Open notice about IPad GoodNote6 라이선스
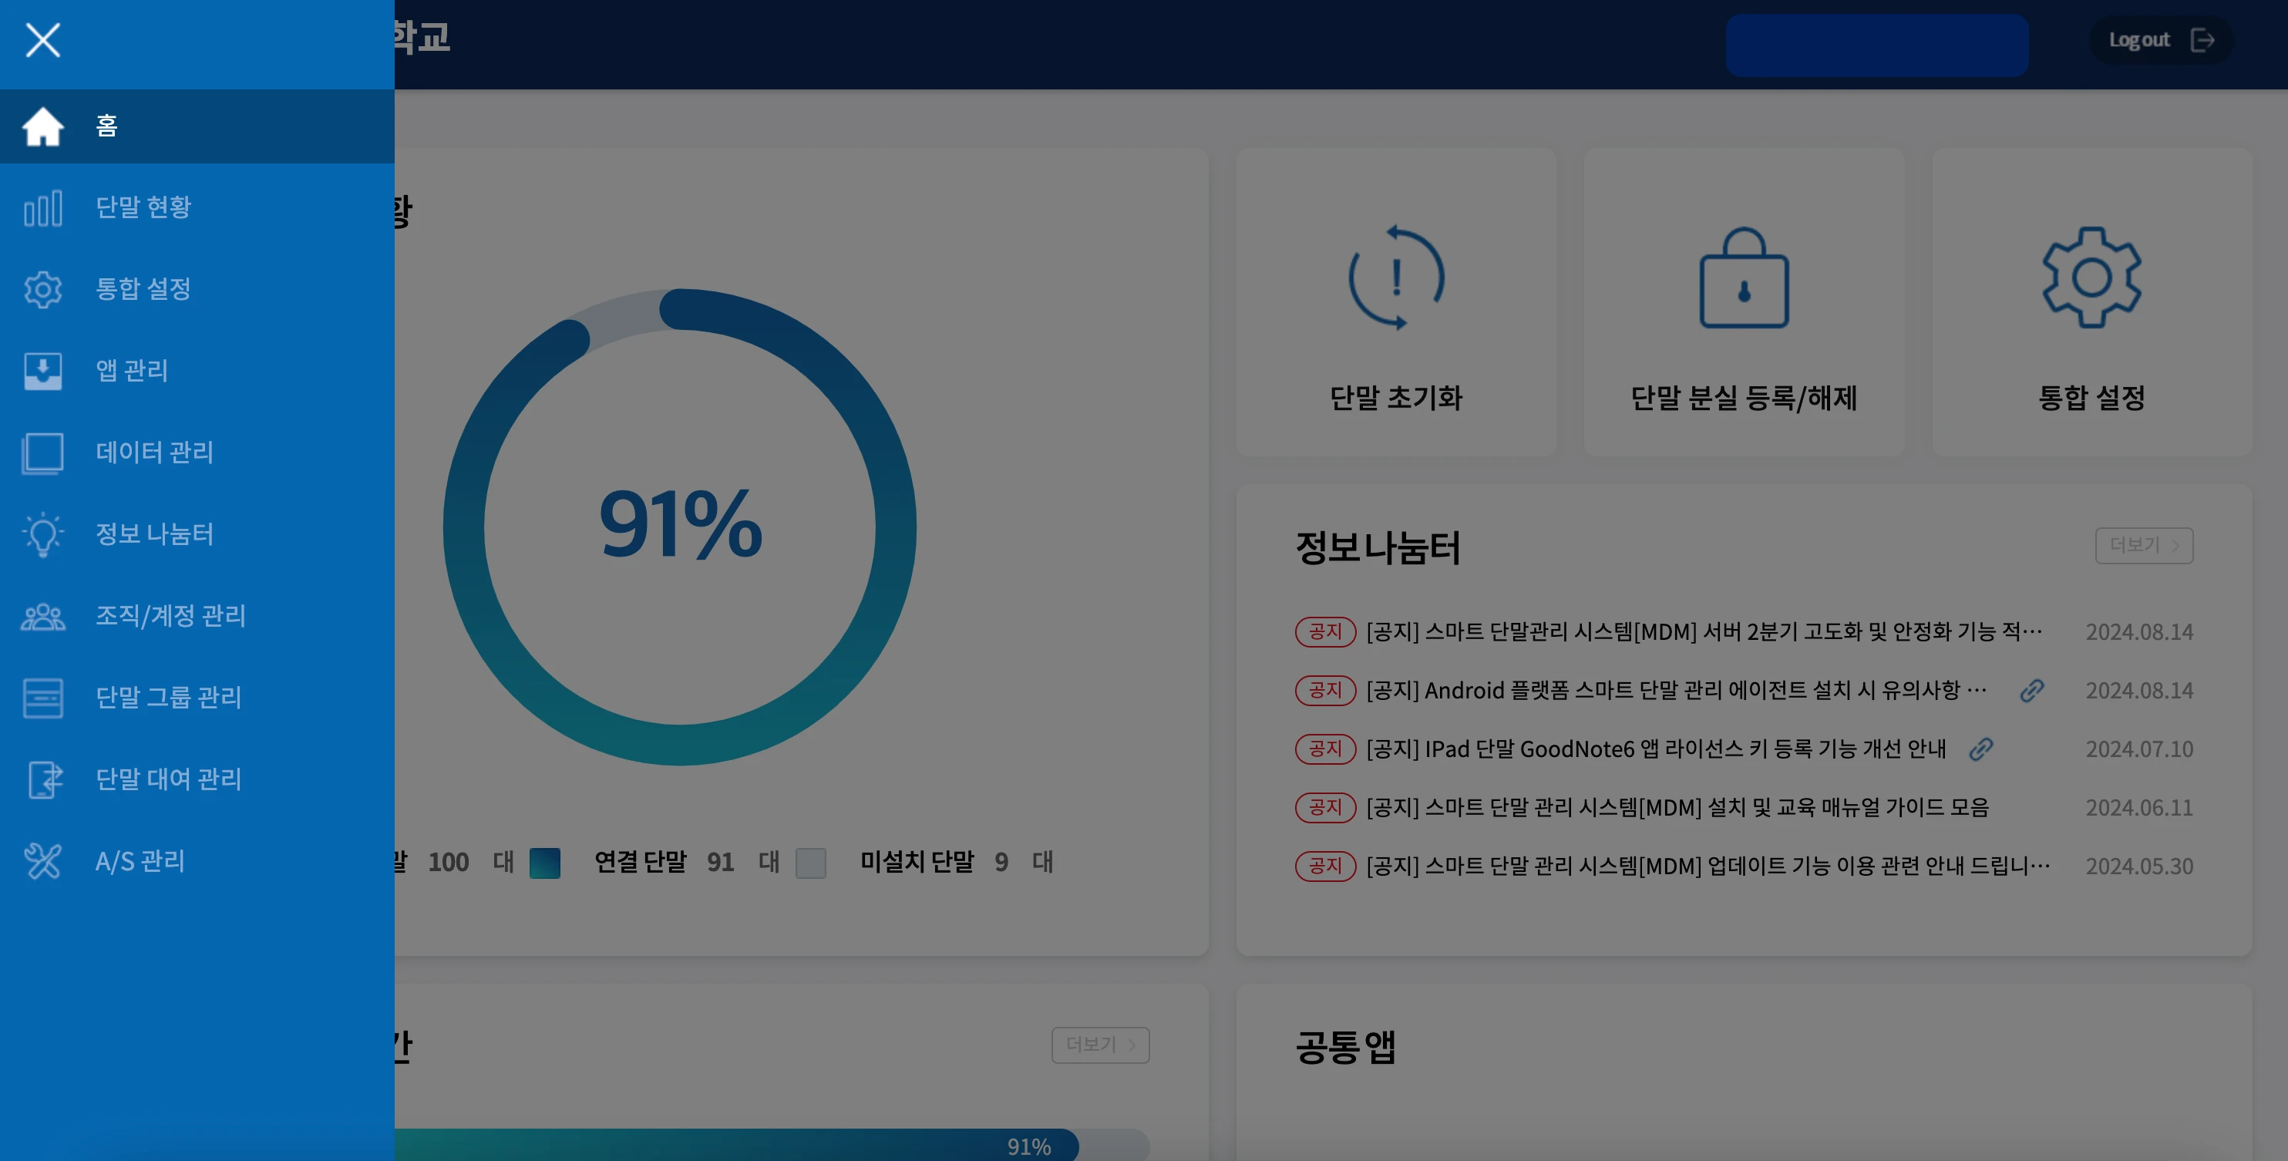 pos(1657,749)
